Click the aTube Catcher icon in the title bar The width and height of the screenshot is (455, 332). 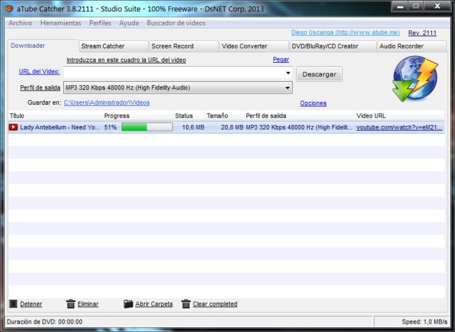[x=9, y=8]
